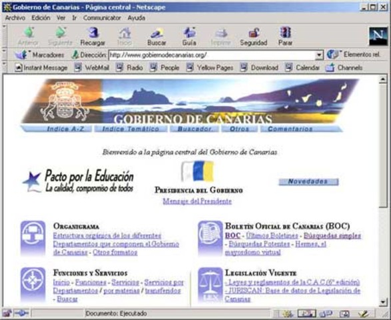Click the page scrollbar up arrow
This screenshot has width=391, height=320.
point(383,79)
